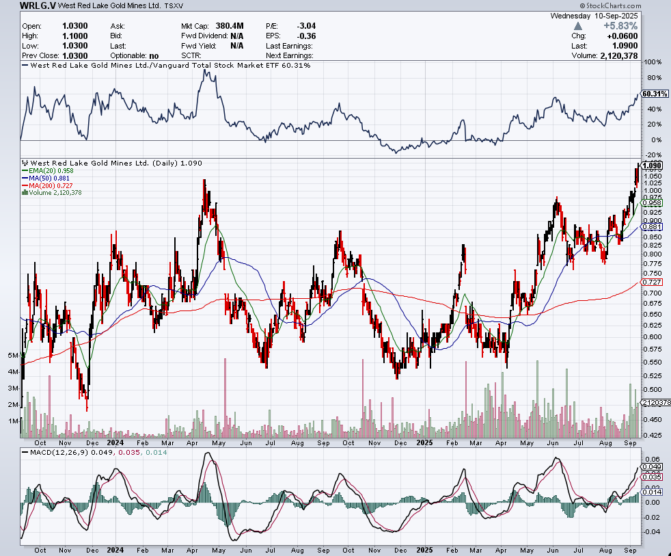Click the 2024 year label under price chart

(x=115, y=443)
